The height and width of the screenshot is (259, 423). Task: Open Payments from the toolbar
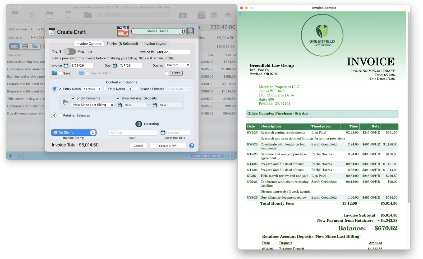[x=49, y=15]
